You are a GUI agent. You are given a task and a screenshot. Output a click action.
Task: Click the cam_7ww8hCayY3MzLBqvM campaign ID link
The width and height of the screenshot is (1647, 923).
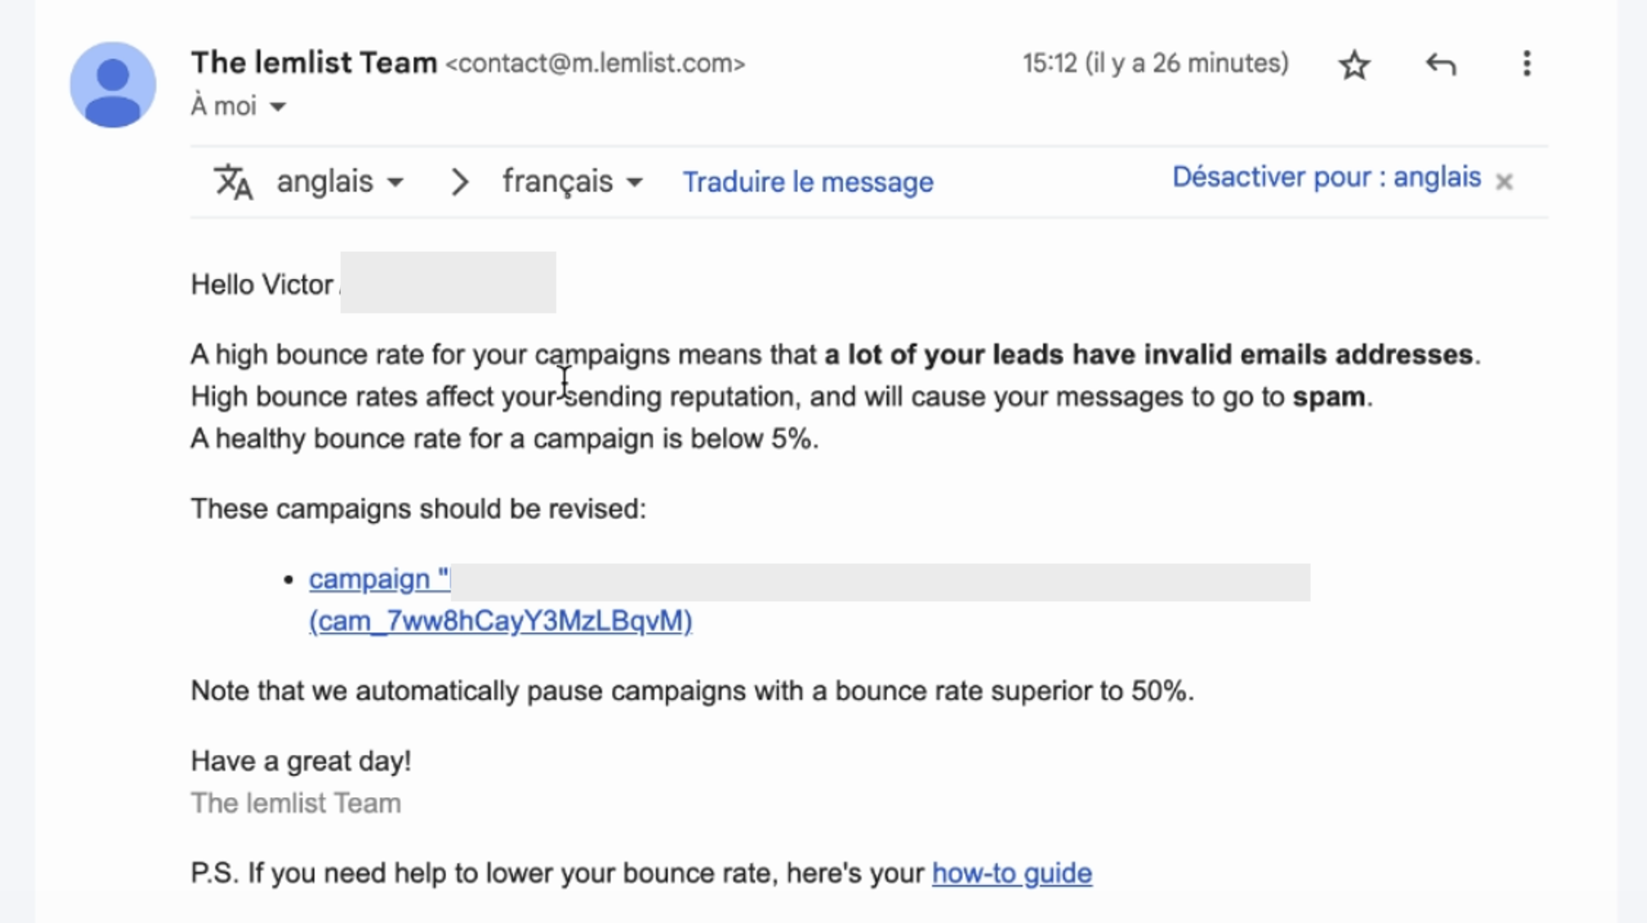click(x=501, y=621)
